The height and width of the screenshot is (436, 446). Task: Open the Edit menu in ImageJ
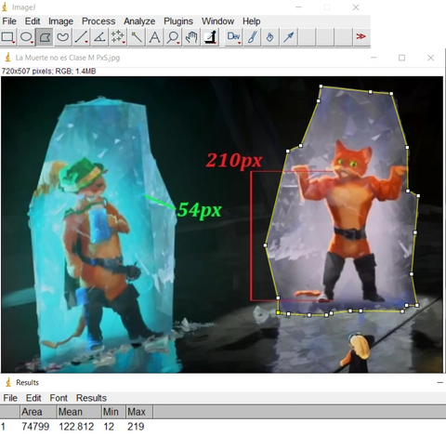click(33, 21)
